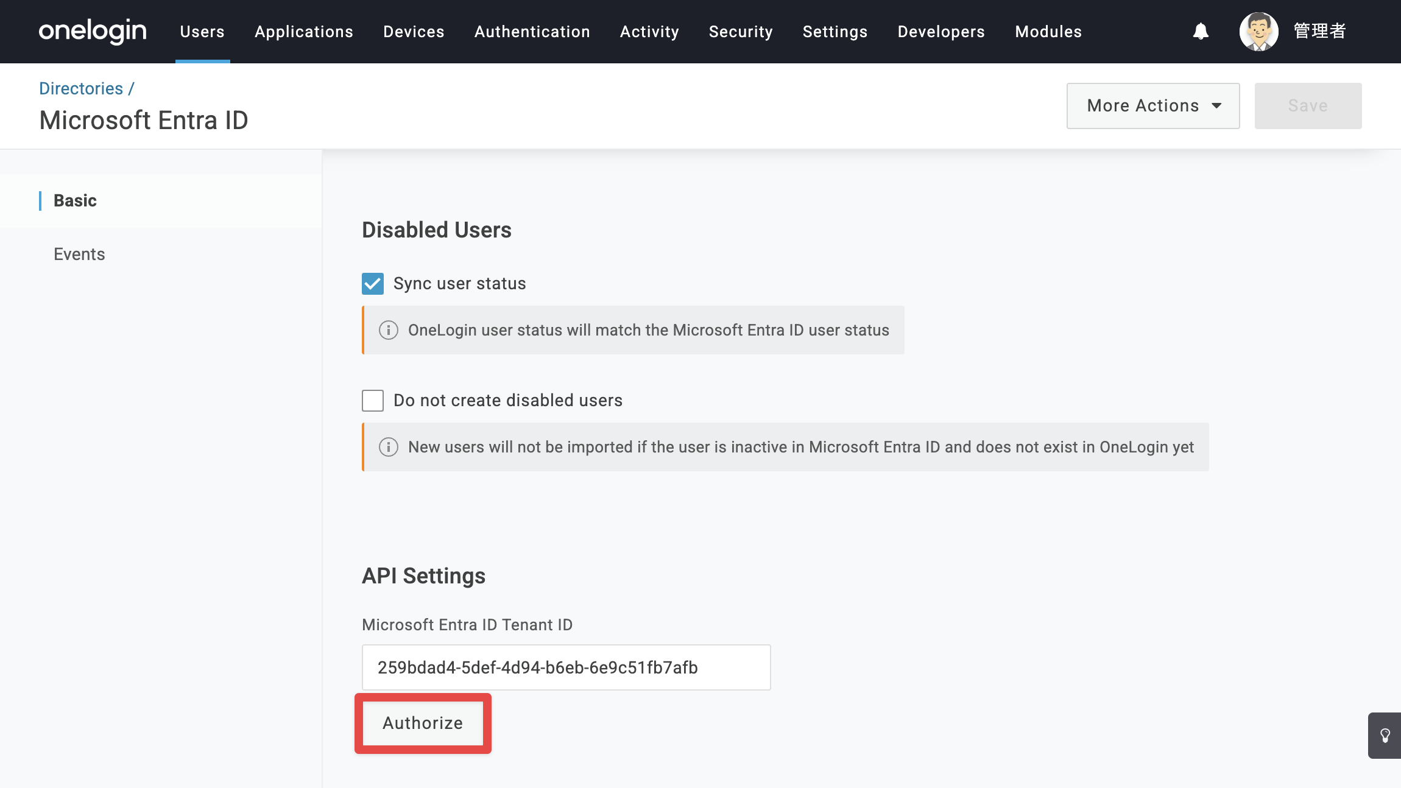1401x788 pixels.
Task: Click info icon beside new users message
Action: tap(389, 447)
